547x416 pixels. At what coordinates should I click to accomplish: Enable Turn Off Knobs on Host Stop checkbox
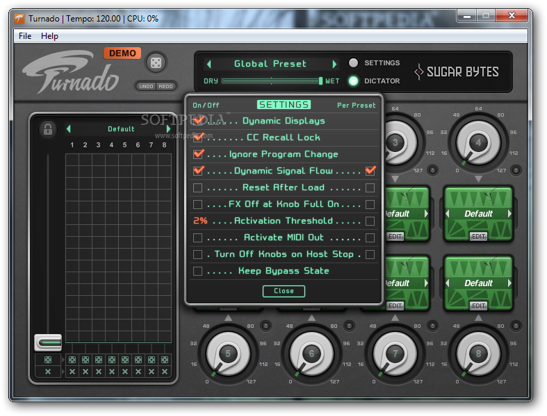pos(198,254)
